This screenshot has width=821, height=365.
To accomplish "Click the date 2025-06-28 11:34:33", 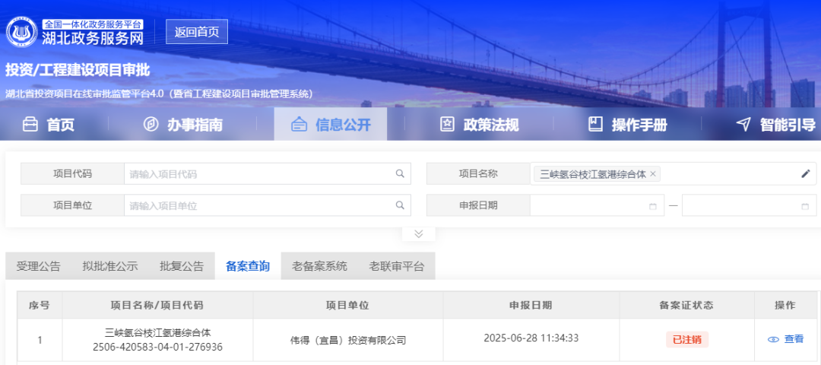I will coord(531,338).
